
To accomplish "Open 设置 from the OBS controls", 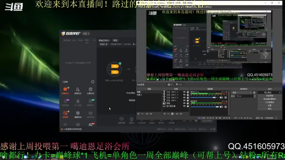I will pyautogui.click(x=270, y=105).
